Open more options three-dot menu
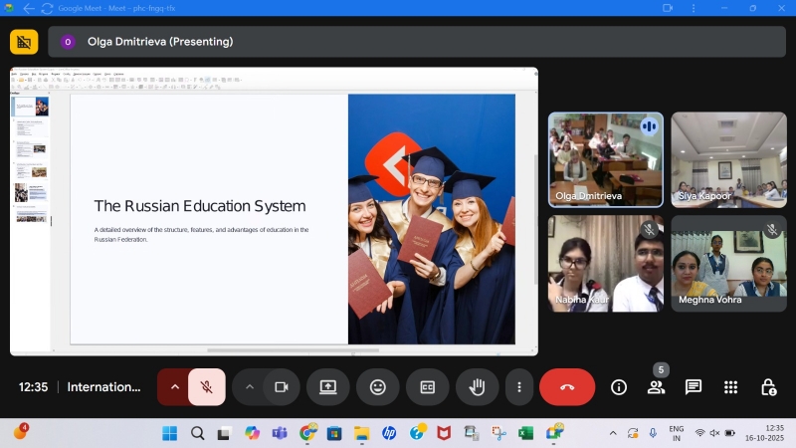This screenshot has height=448, width=796. click(518, 387)
